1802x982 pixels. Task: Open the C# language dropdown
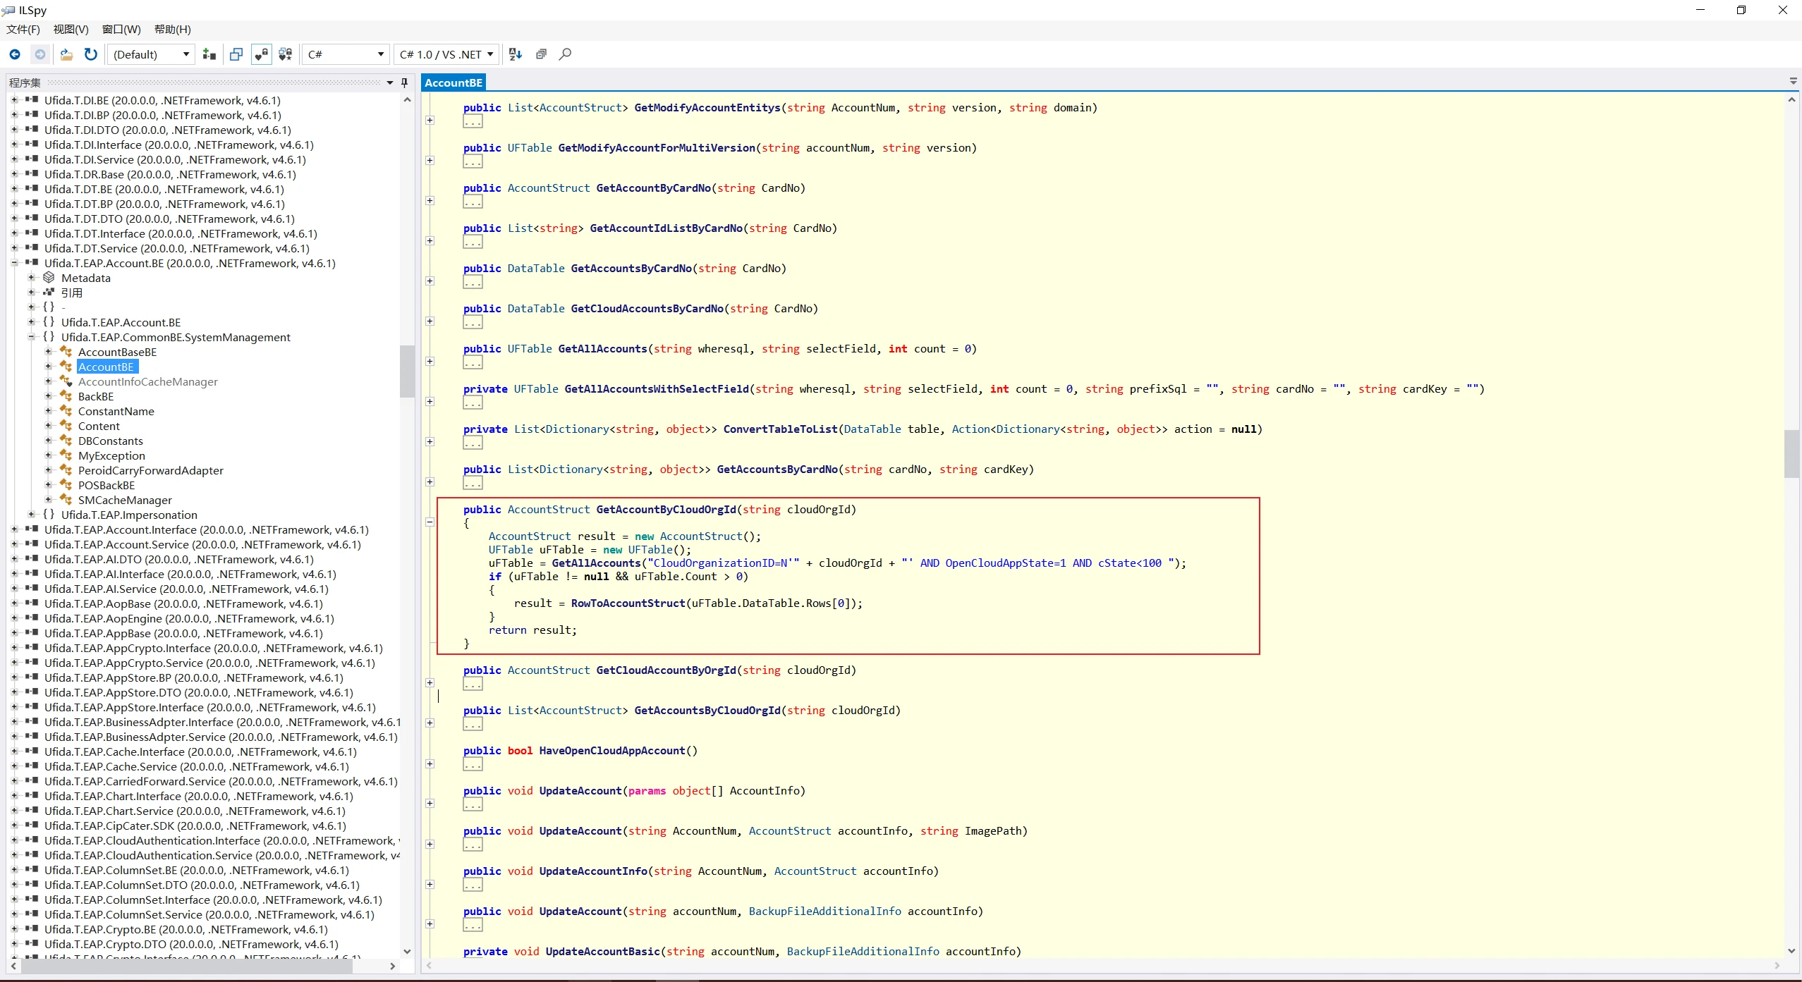(345, 54)
